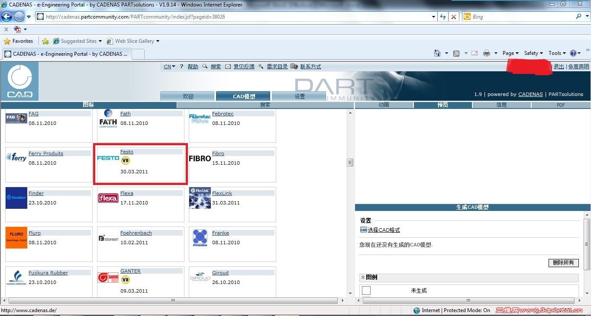Click the orange FLURO logo

16,238
